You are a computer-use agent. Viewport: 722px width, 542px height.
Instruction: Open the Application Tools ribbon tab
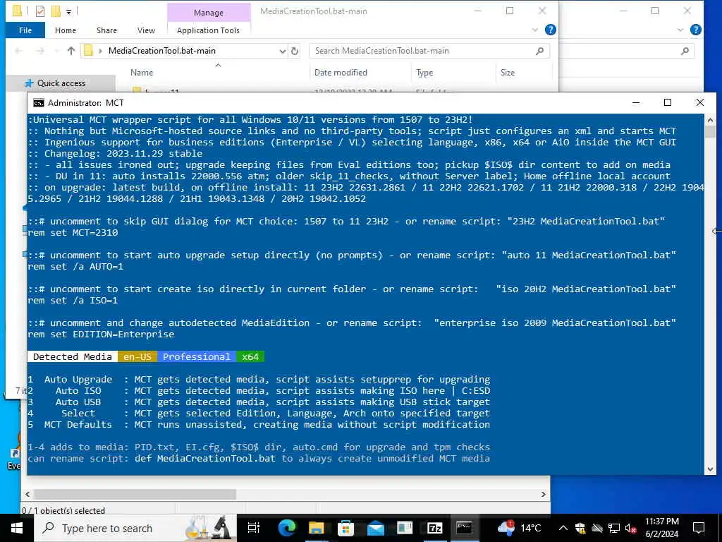pos(208,30)
